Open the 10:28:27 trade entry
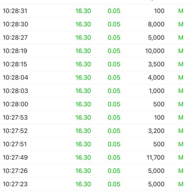This screenshot has width=191, height=191. [95, 38]
